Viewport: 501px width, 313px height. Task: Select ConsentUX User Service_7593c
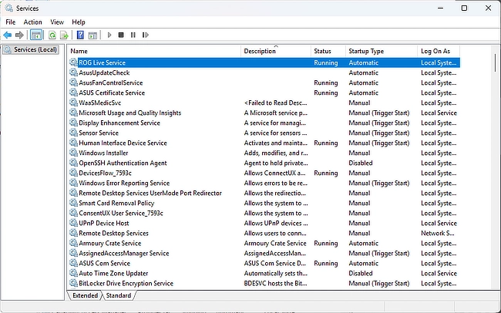coord(121,213)
